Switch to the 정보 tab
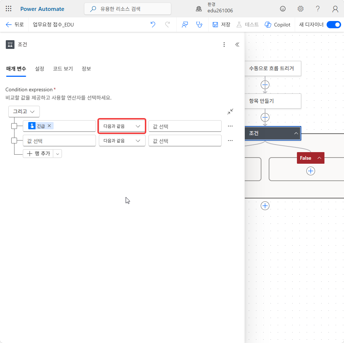Viewport: 344px width, 343px height. point(86,69)
